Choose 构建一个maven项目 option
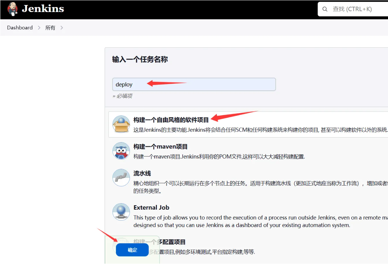This screenshot has width=388, height=266. (x=161, y=147)
